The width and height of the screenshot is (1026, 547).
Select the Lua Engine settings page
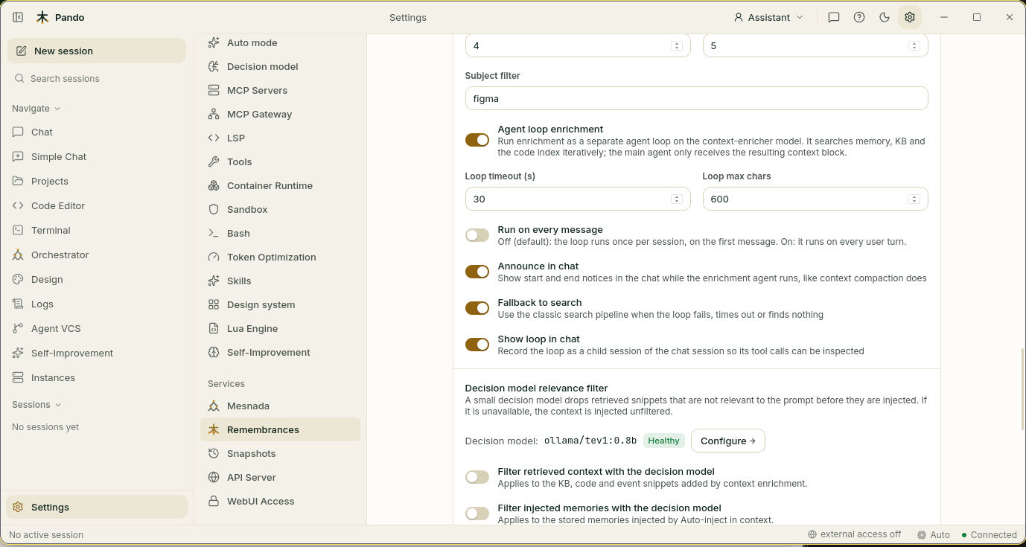click(x=280, y=328)
